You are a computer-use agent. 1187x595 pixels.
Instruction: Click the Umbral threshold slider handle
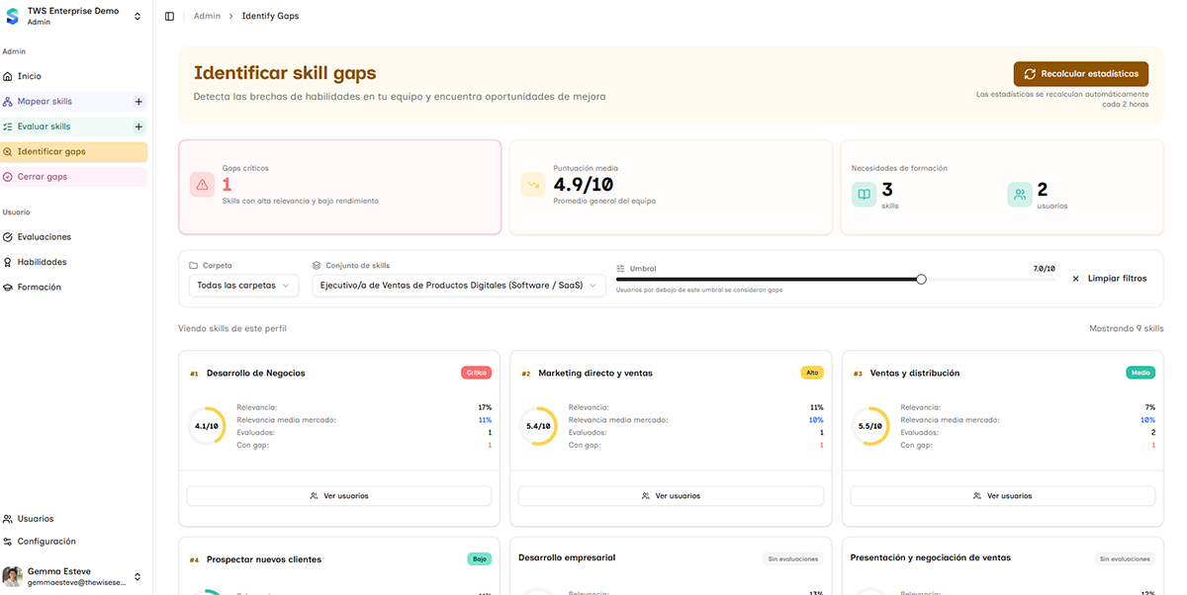[x=921, y=280]
